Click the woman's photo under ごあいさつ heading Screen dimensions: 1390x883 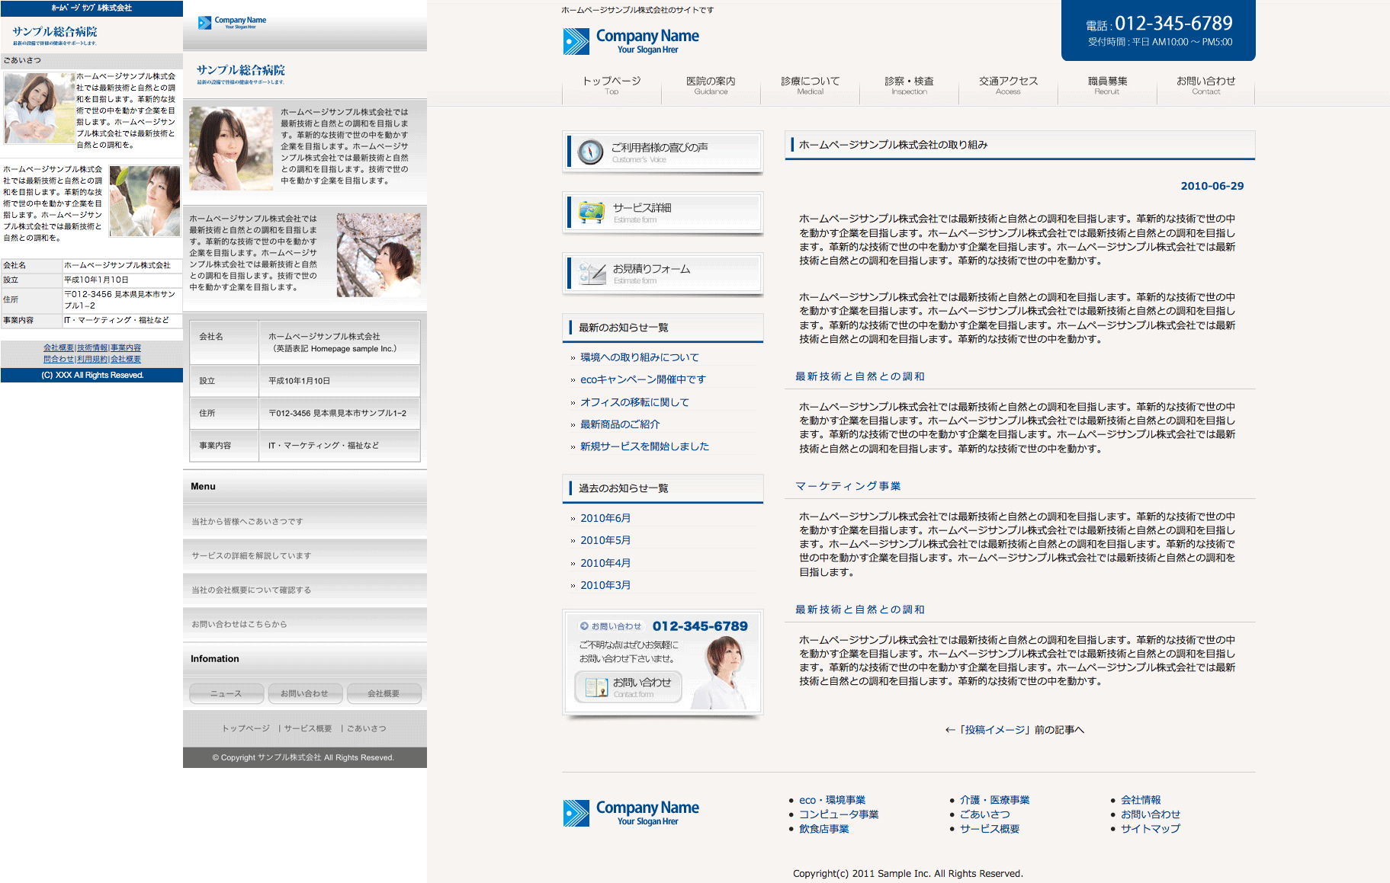click(38, 108)
